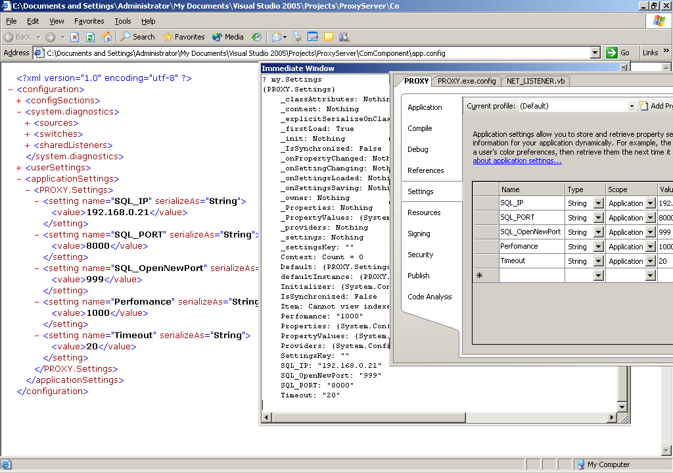Click the History icon in toolbar
The width and height of the screenshot is (673, 473).
pos(256,37)
